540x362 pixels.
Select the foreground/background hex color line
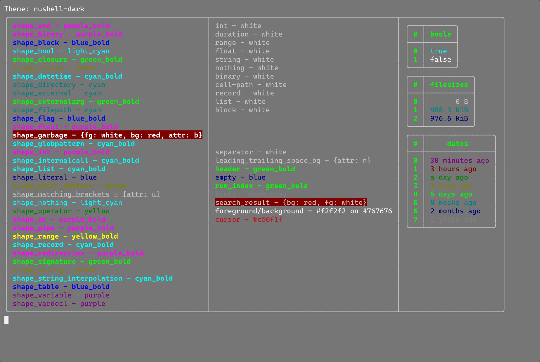point(304,211)
